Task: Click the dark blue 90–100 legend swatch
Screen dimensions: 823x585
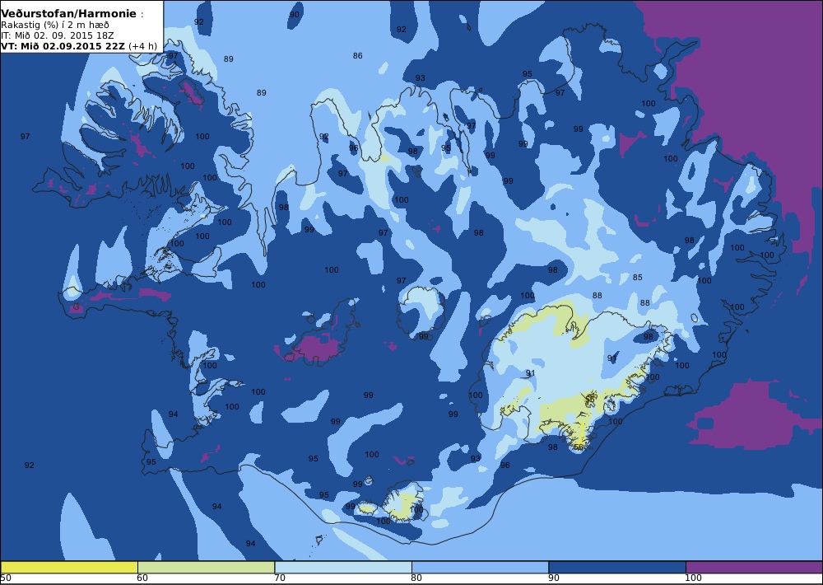Action: [616, 567]
